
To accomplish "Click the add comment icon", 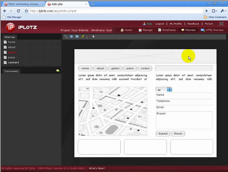I will coord(58,71).
